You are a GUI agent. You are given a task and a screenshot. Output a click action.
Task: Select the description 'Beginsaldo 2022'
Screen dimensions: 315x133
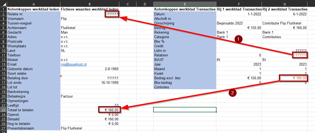239,23
